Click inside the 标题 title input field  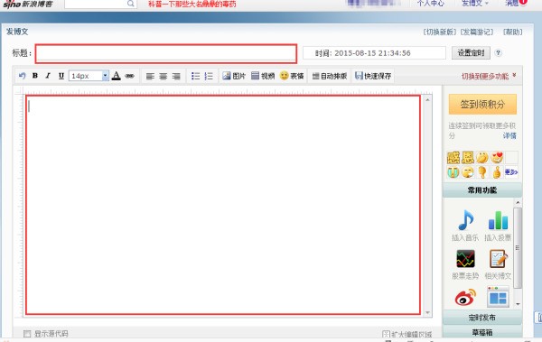tap(166, 53)
